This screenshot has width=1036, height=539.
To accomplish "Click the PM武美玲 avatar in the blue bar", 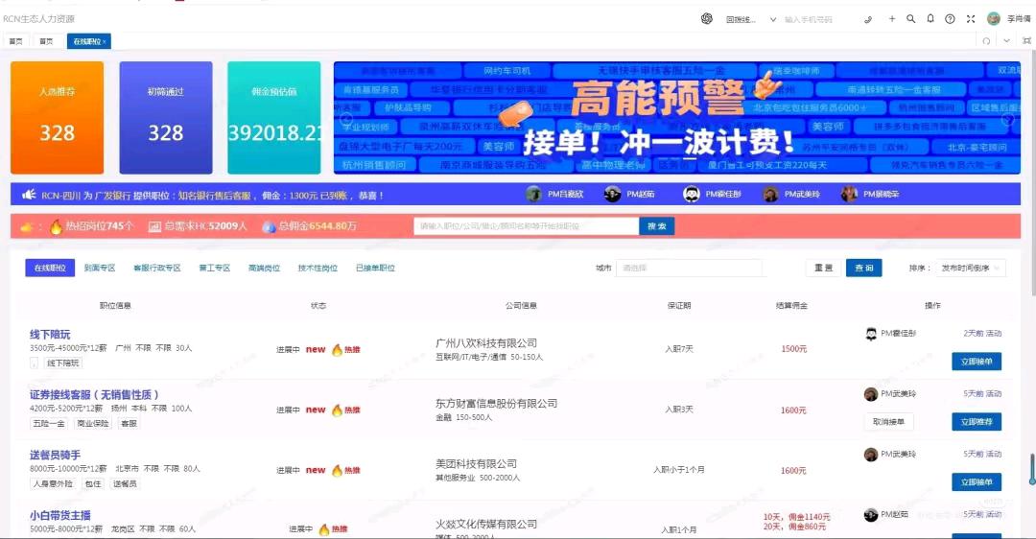I will tap(770, 194).
